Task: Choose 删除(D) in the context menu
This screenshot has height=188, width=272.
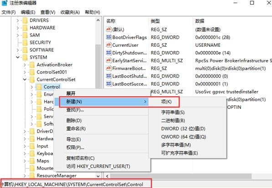Action: click(102, 120)
